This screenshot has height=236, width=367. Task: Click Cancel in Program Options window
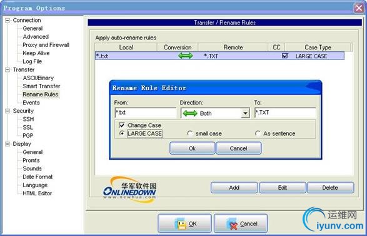point(241,224)
